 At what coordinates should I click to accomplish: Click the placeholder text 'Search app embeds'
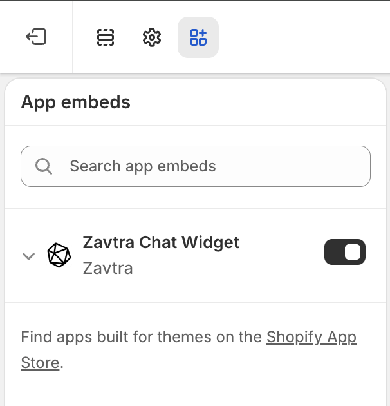143,166
